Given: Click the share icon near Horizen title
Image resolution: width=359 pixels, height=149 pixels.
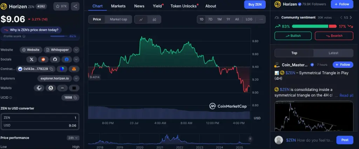Looking at the screenshot, I should click(x=75, y=6).
